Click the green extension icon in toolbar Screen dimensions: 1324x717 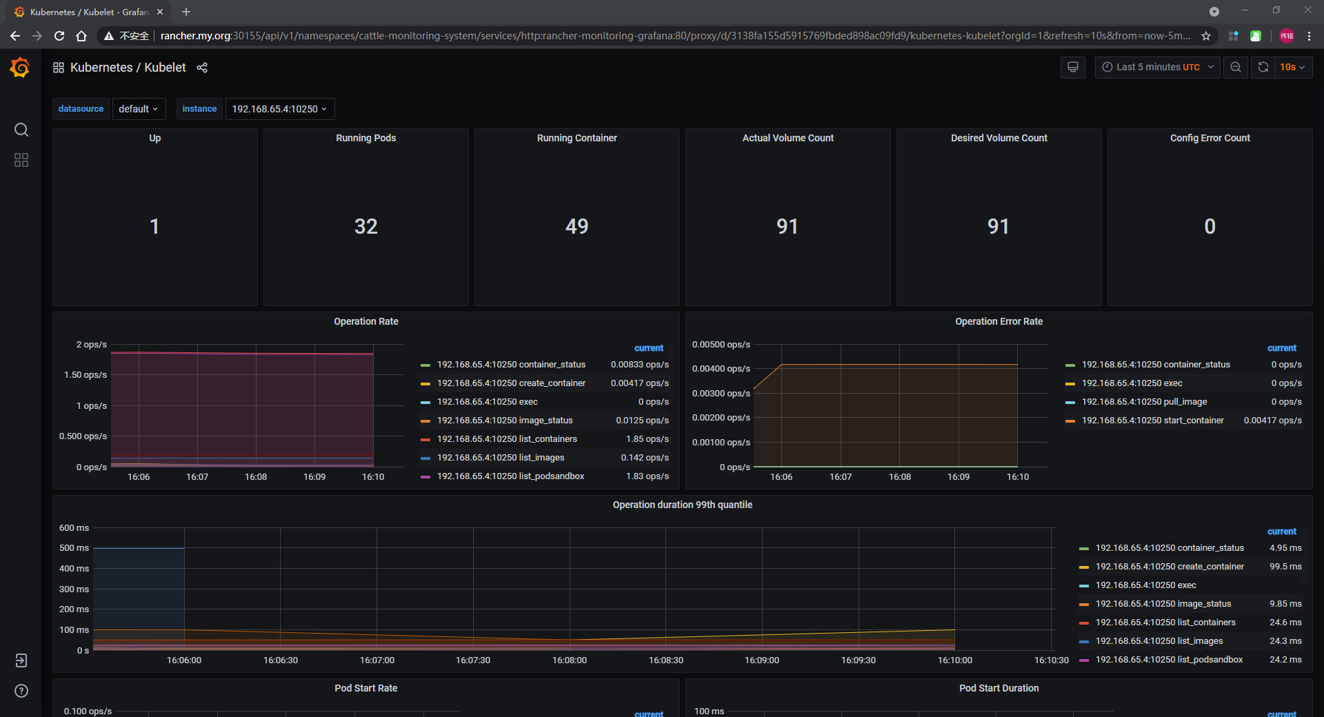(x=1256, y=36)
